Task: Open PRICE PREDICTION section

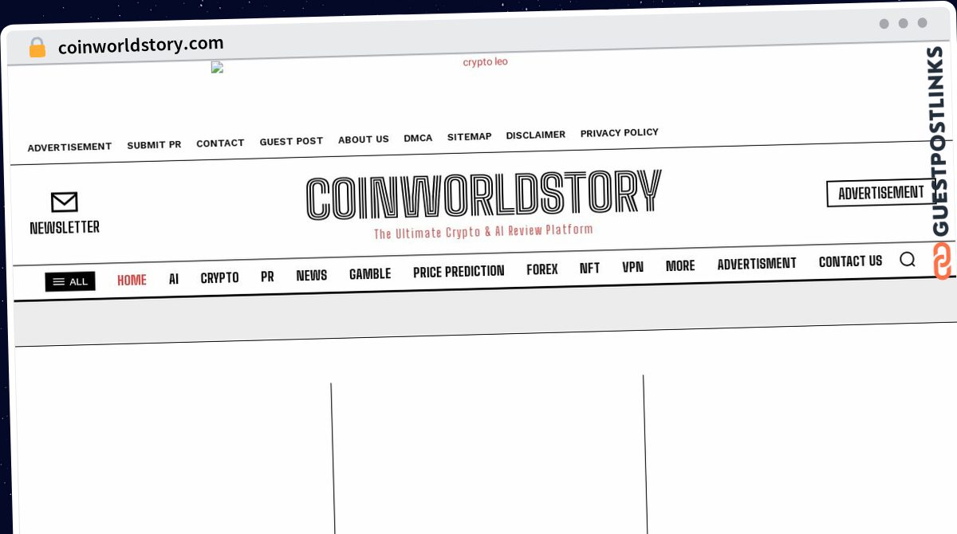Action: pos(459,272)
